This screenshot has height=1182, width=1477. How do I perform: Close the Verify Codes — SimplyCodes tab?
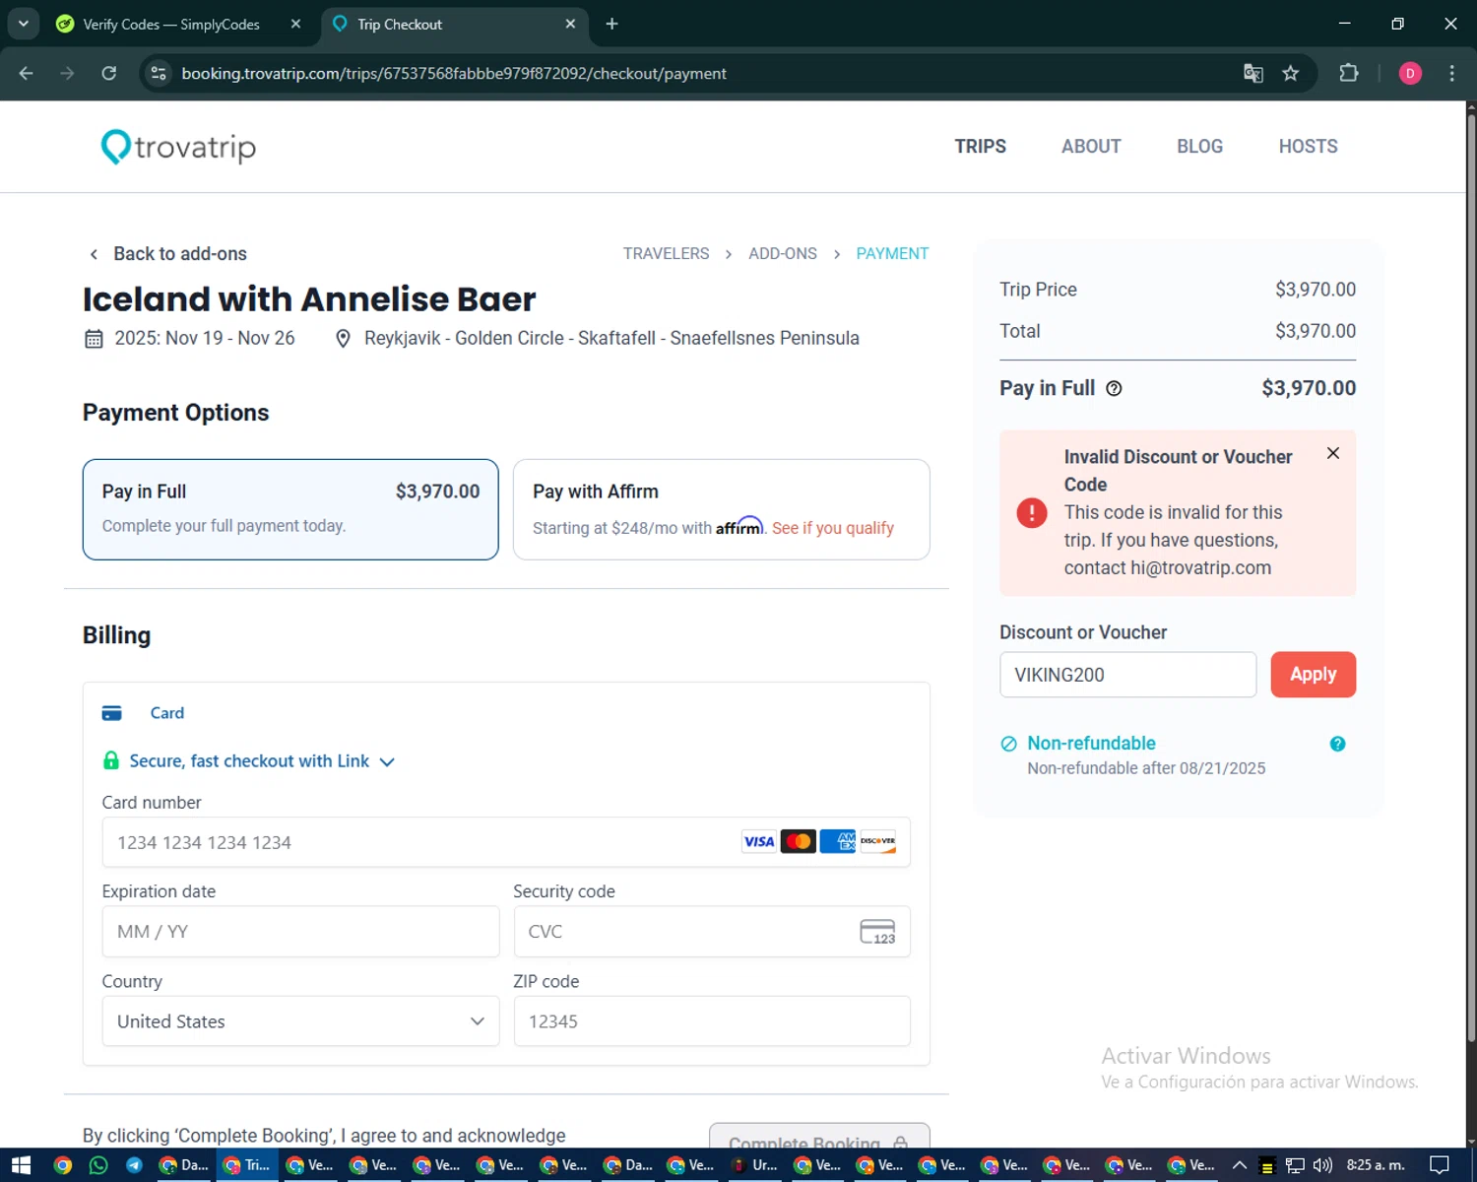click(x=295, y=24)
